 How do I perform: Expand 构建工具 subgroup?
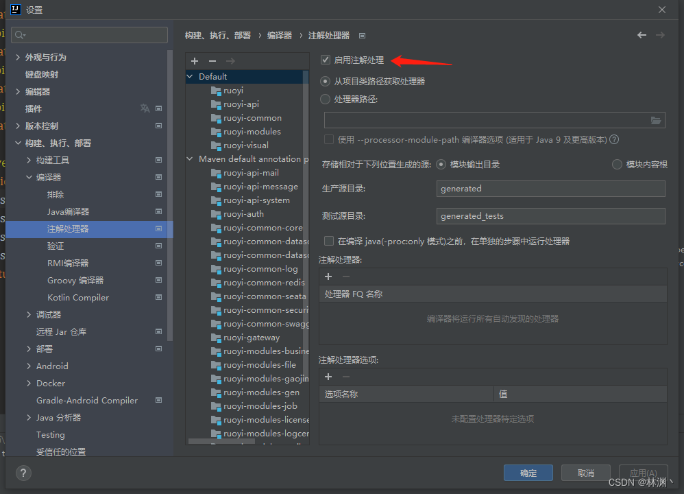tap(29, 160)
